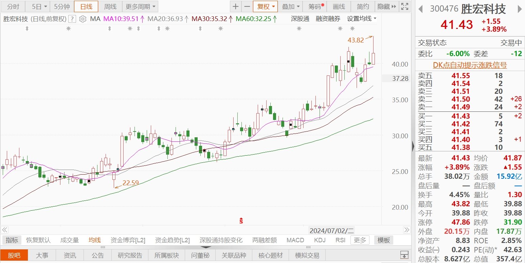Switch to the 核心题材 tab

tap(270, 255)
